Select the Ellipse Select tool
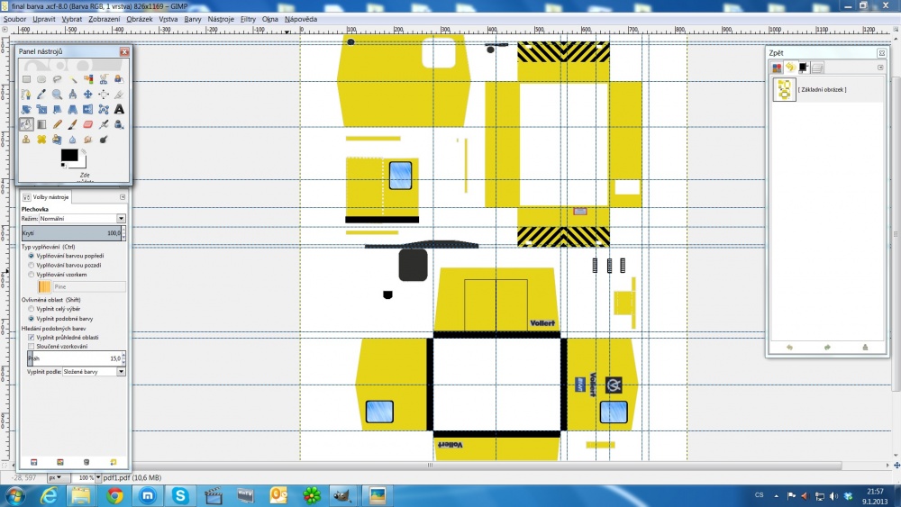Screen dimensions: 901x507 point(41,79)
